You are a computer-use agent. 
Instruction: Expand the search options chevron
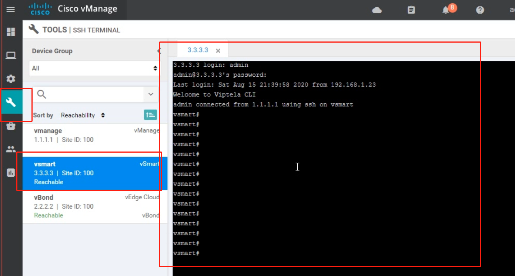click(151, 94)
